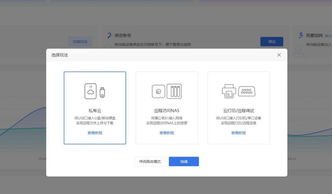The image size is (332, 194).
Task: Click the user avatar icon under 我要组网
Action: point(299,51)
